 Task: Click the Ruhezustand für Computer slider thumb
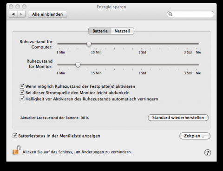pos(89,45)
